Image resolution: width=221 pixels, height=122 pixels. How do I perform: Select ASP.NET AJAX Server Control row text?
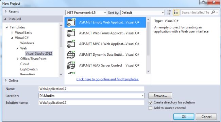[101, 66]
